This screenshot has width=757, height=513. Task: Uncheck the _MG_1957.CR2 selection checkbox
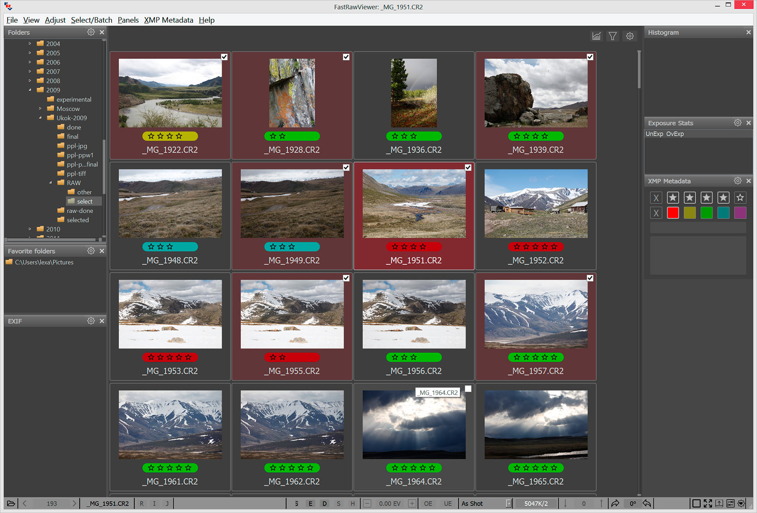pyautogui.click(x=590, y=278)
